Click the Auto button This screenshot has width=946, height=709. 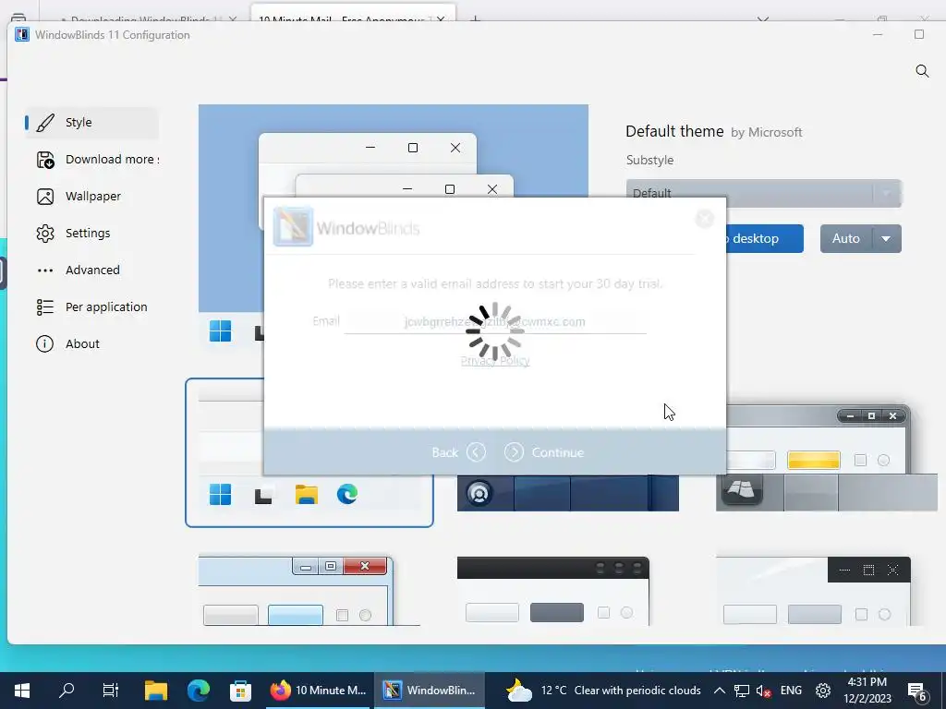(846, 239)
